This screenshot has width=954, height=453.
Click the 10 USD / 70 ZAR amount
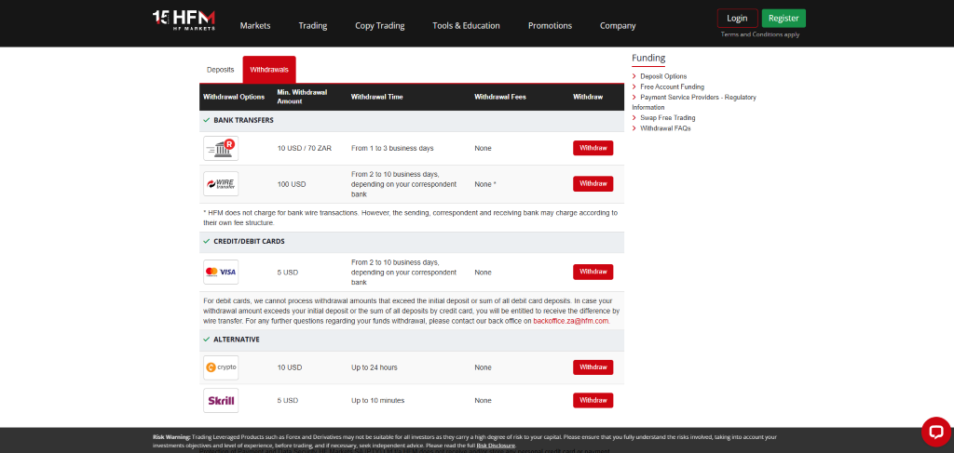click(305, 148)
